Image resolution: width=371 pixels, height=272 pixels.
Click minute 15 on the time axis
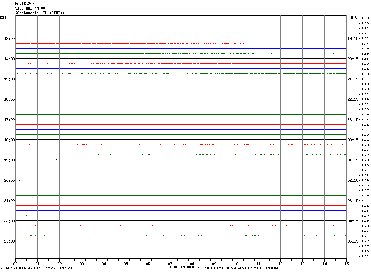click(x=346, y=264)
